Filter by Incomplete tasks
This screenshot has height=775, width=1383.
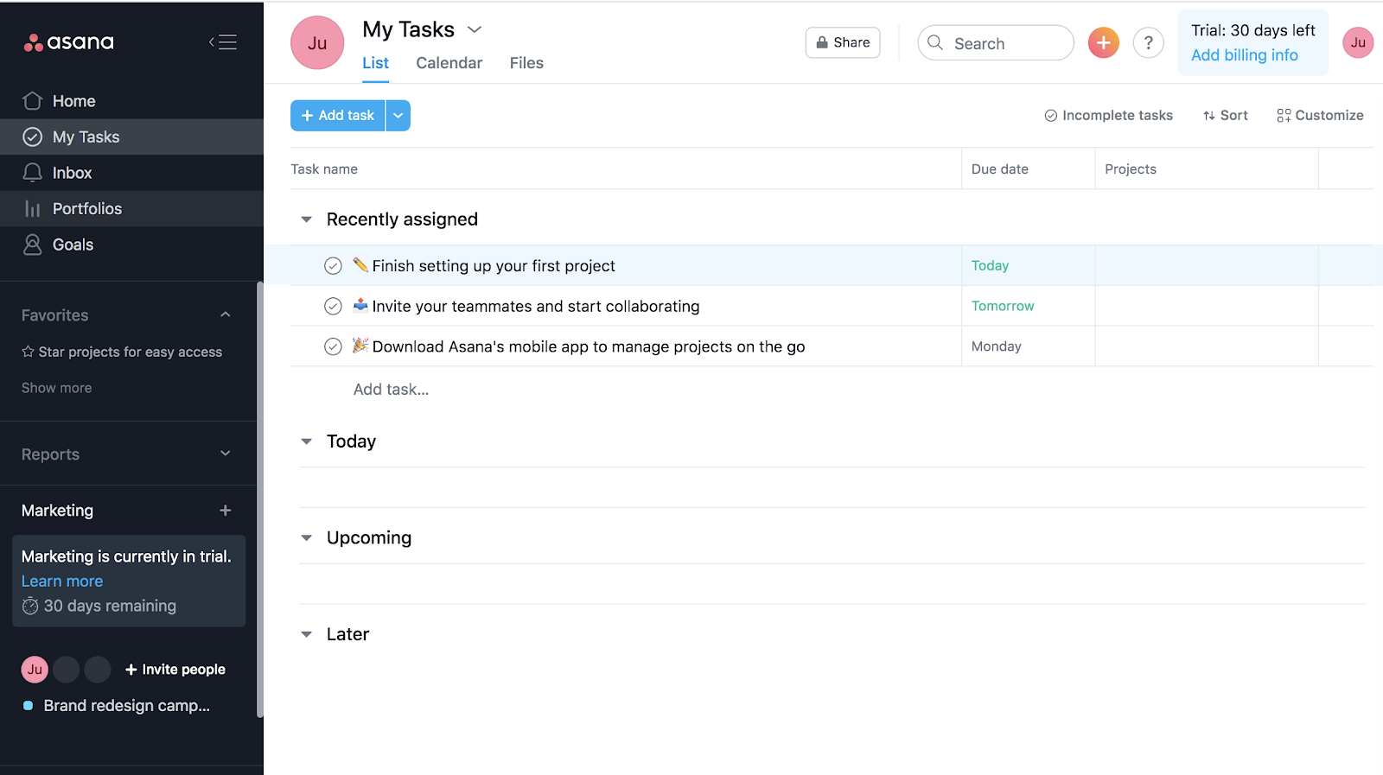click(x=1109, y=116)
